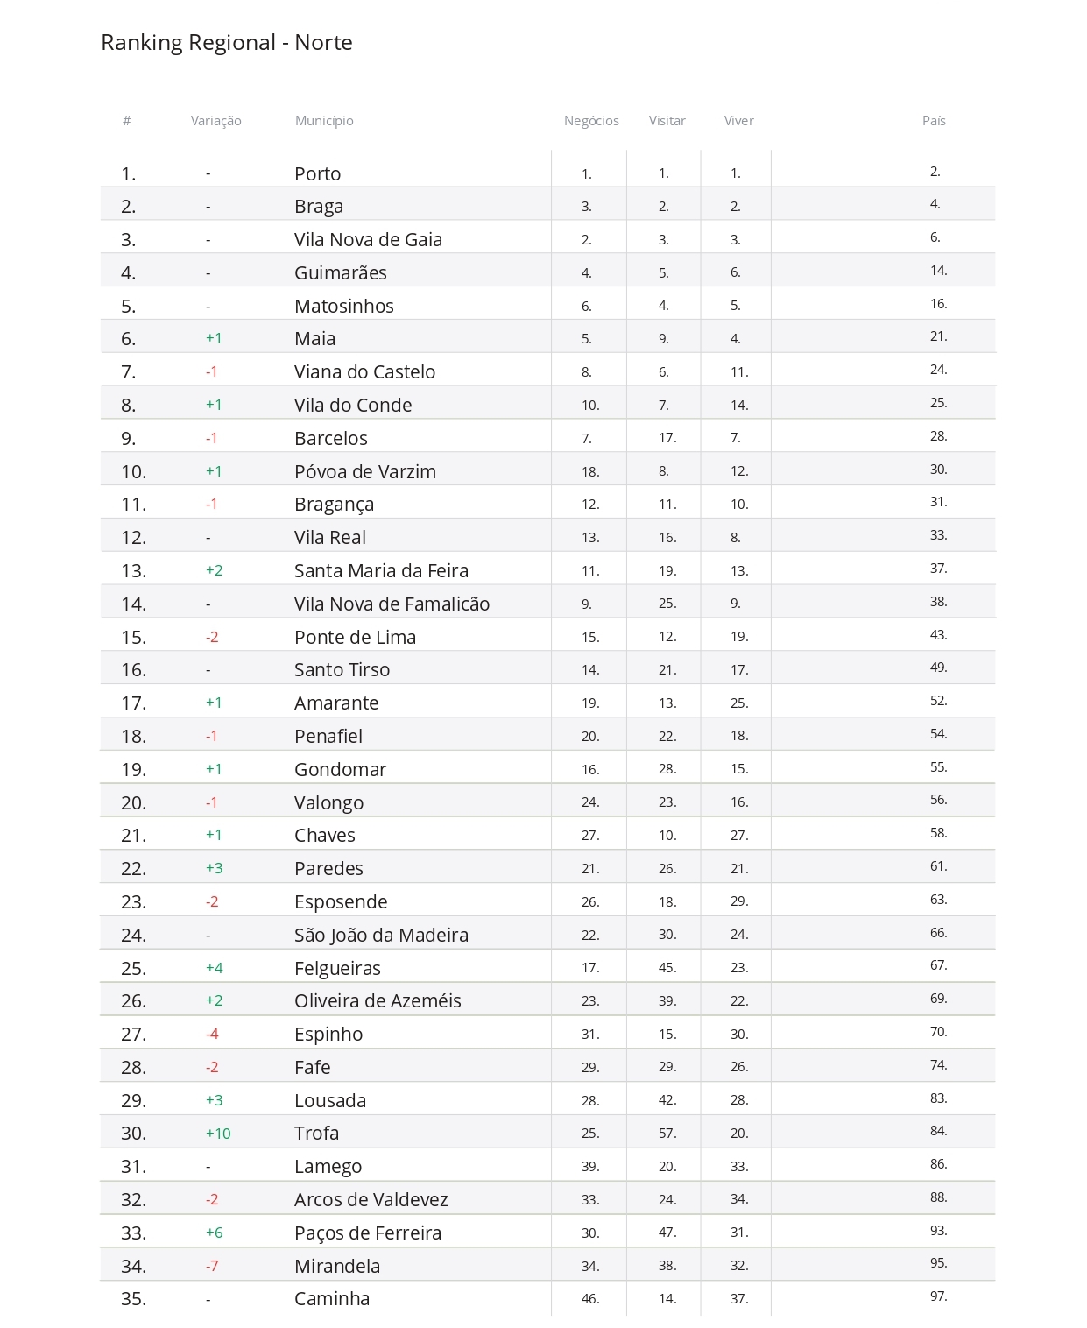
Task: Click the País column header
Action: pos(934,121)
